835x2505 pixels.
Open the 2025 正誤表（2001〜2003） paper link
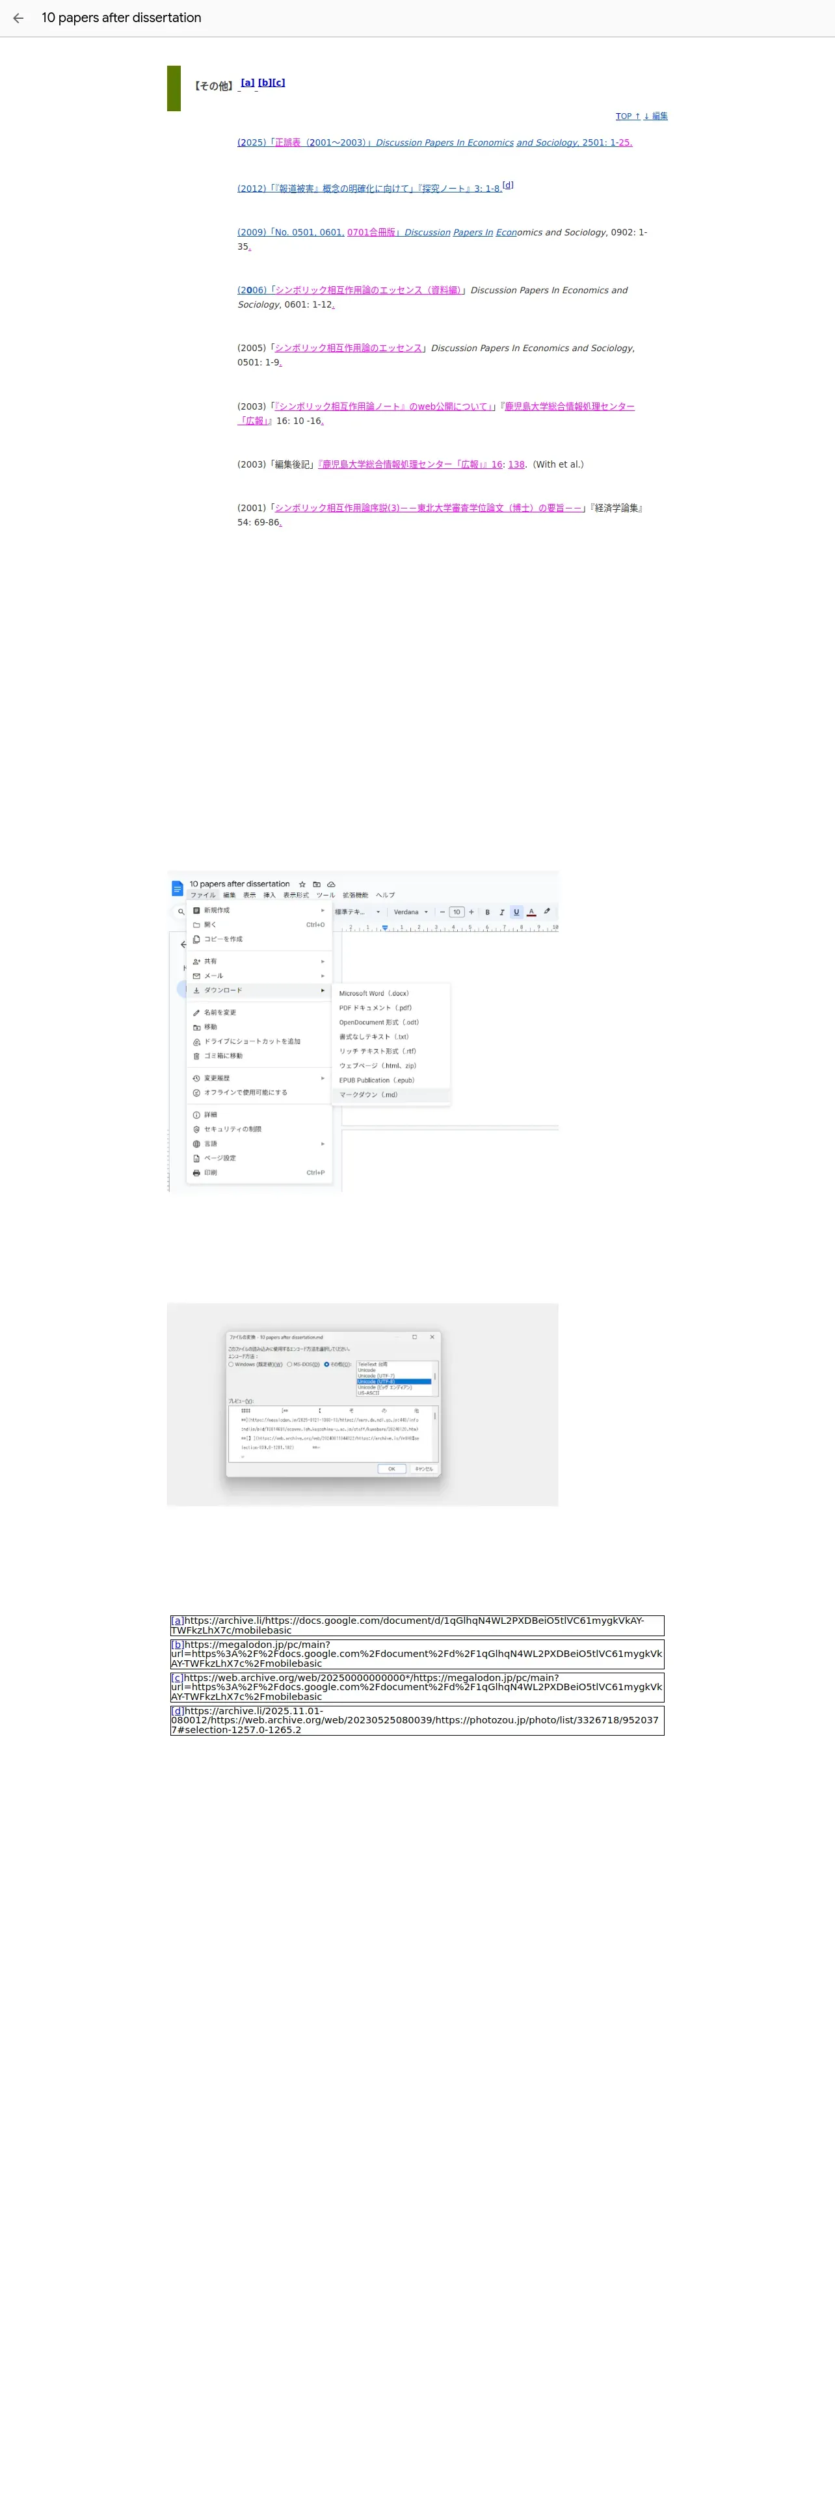point(321,142)
